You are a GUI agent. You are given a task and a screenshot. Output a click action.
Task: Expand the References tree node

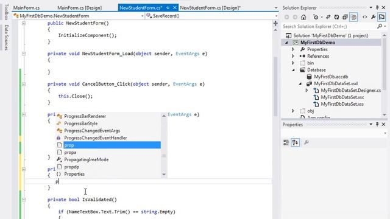pyautogui.click(x=293, y=56)
